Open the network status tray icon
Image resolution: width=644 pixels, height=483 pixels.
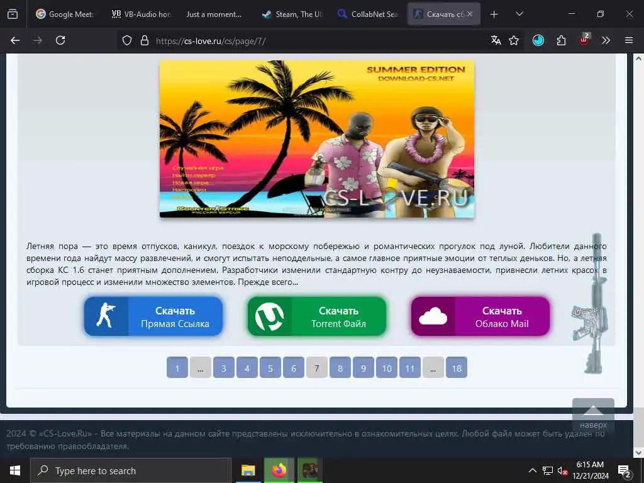(548, 470)
